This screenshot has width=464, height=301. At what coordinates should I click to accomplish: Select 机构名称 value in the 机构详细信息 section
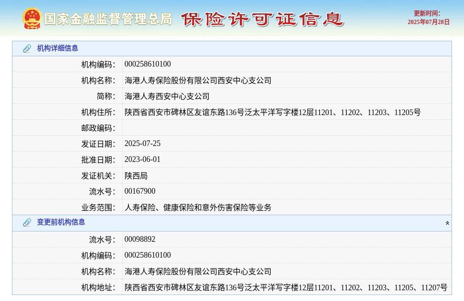tap(198, 80)
